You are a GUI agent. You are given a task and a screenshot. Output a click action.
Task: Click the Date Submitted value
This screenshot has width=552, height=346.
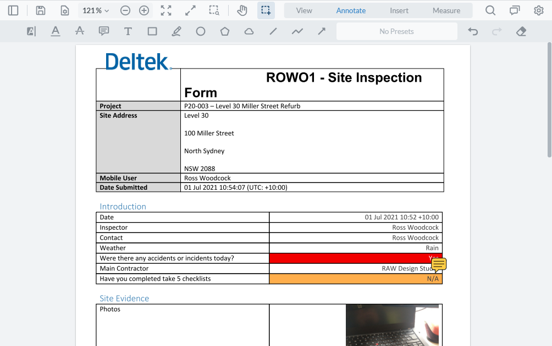[235, 188]
